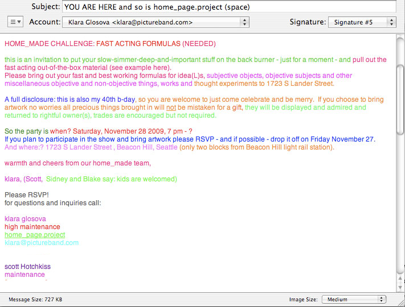Screen dimensions: 405x307
Task: Click the Image Size popup's up-down arrows
Action: click(381, 300)
